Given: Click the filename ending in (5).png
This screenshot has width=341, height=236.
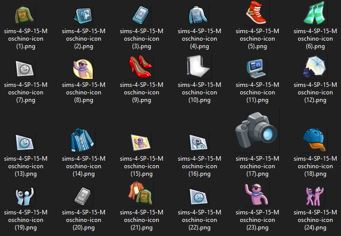Looking at the screenshot, I should coord(257,39).
